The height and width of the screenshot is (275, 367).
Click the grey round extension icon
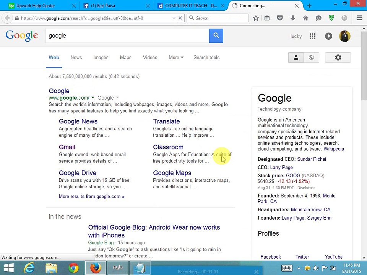[344, 18]
